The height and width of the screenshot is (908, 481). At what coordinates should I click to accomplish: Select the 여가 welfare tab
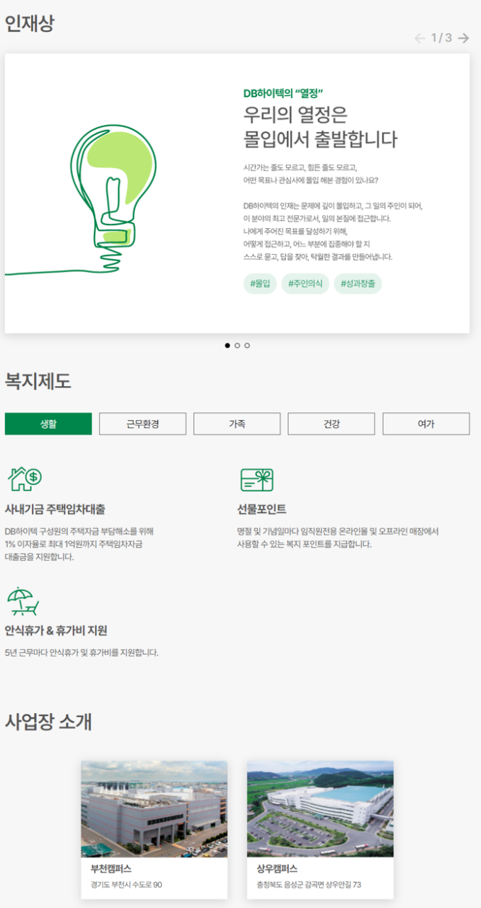[426, 424]
